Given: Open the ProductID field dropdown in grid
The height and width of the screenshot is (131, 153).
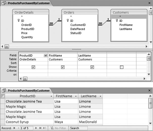Looking at the screenshot, I should 46,55.
